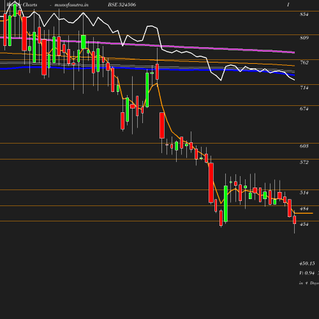Click the BSE 524506 ticker title

122,4
